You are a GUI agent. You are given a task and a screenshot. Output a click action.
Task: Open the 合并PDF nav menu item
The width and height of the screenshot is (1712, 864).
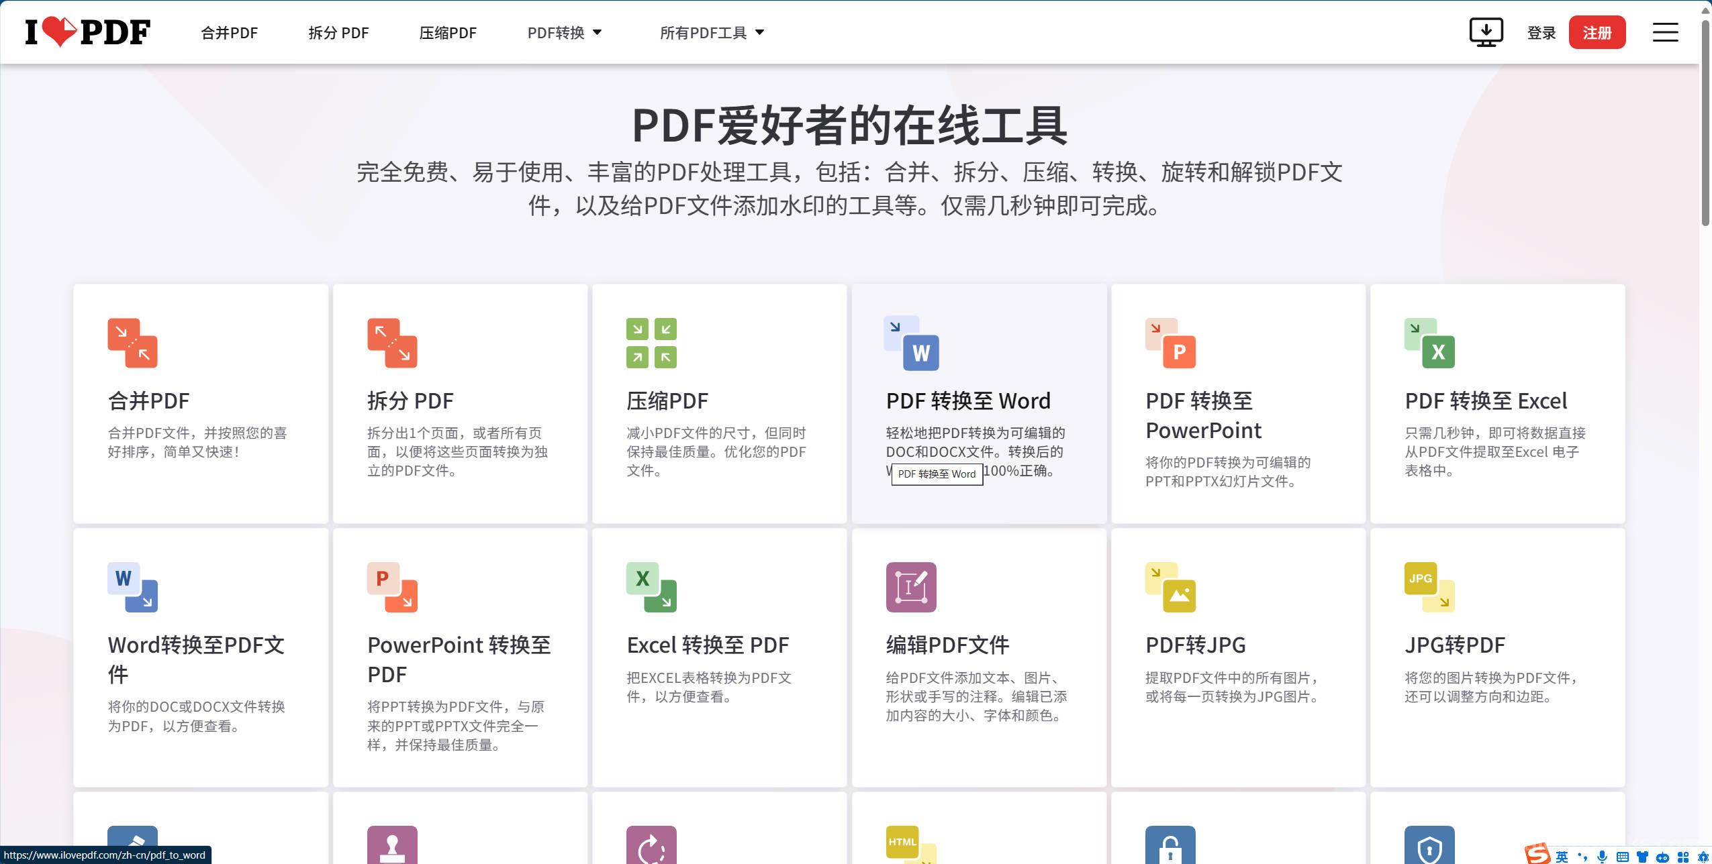pyautogui.click(x=229, y=33)
